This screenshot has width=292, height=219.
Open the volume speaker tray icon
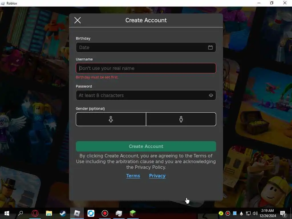pyautogui.click(x=255, y=213)
